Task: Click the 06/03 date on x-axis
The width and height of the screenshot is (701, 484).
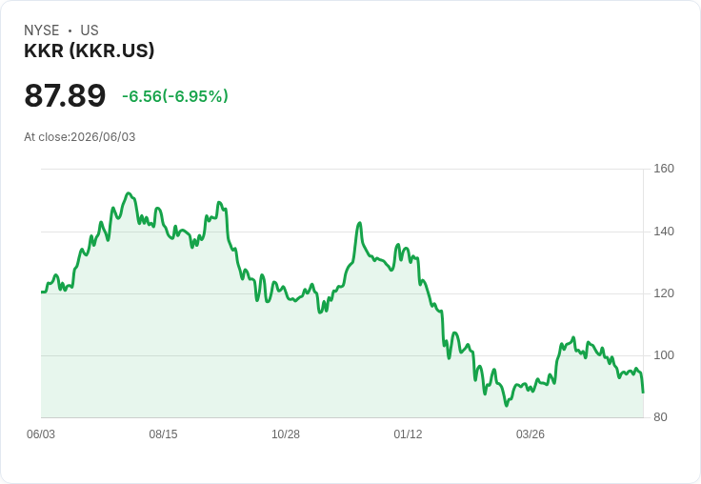Action: [x=41, y=434]
